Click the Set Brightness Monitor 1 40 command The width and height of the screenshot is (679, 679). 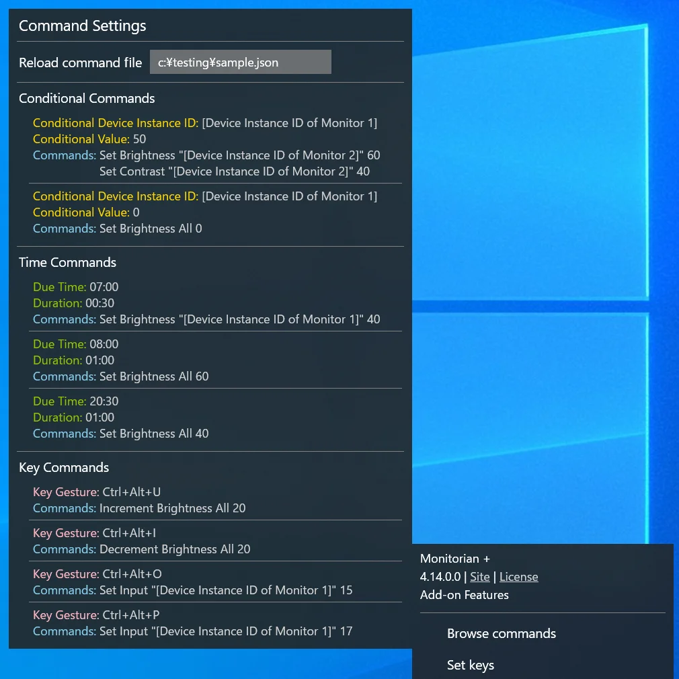point(240,319)
